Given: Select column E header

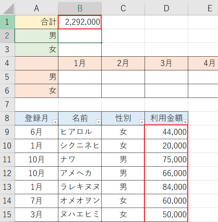Looking at the screenshot, I should [x=203, y=8].
